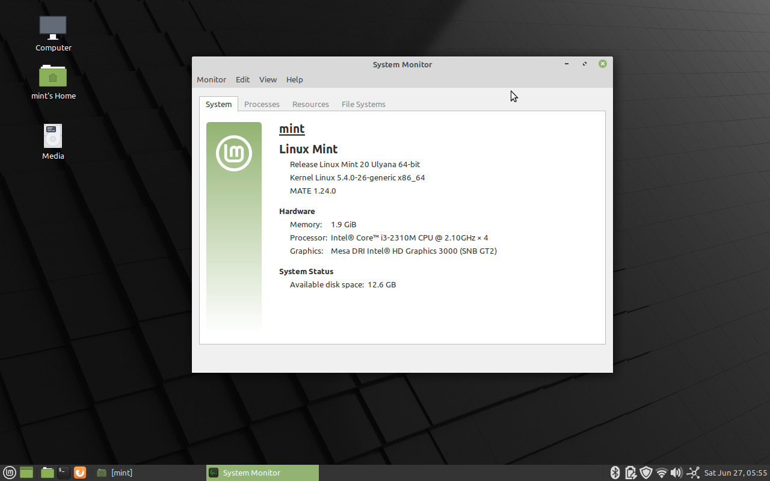Click the battery power tray icon
The image size is (770, 481).
point(630,473)
